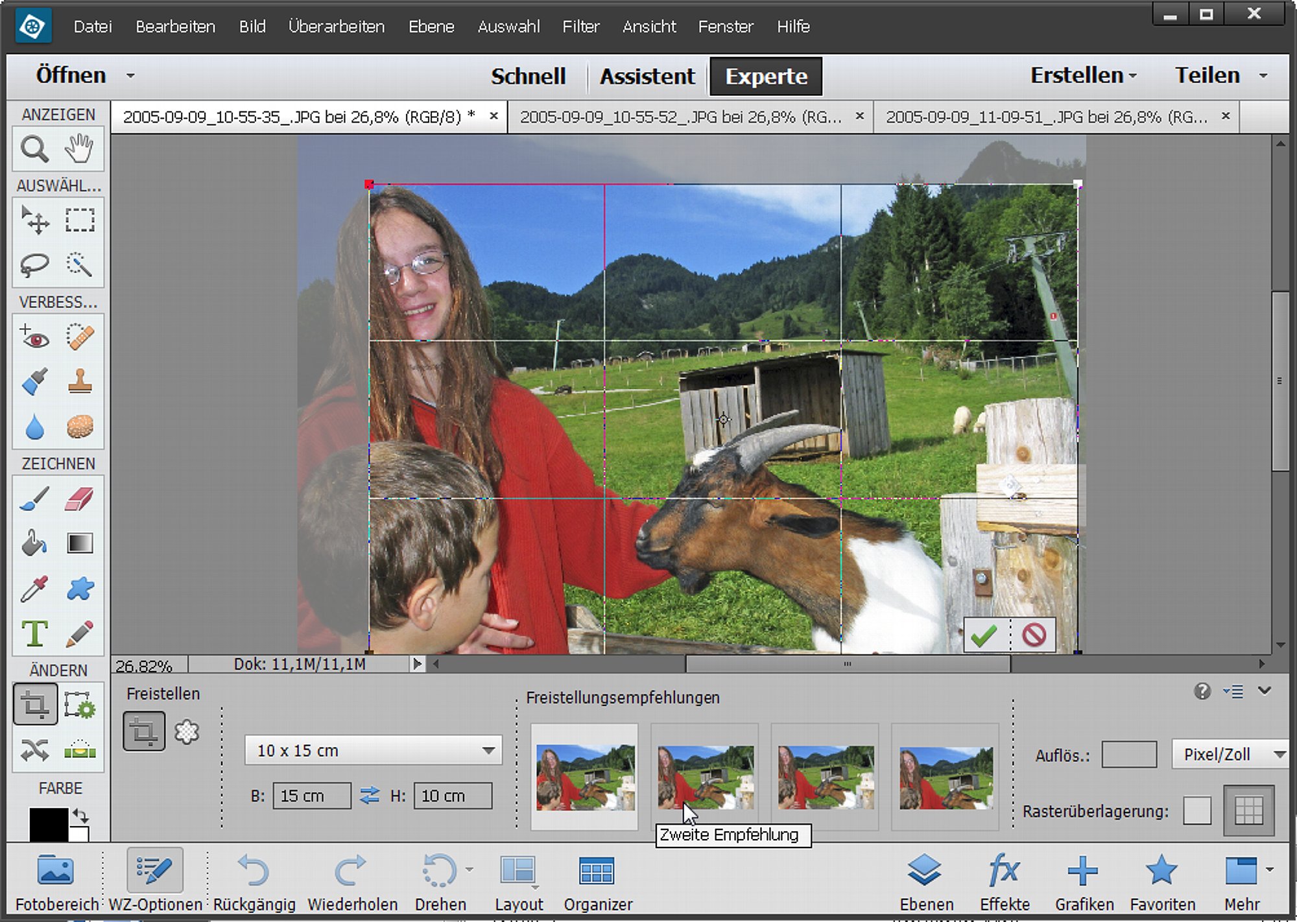Image resolution: width=1297 pixels, height=922 pixels.
Task: Open the crop tool help icon
Action: (x=1202, y=691)
